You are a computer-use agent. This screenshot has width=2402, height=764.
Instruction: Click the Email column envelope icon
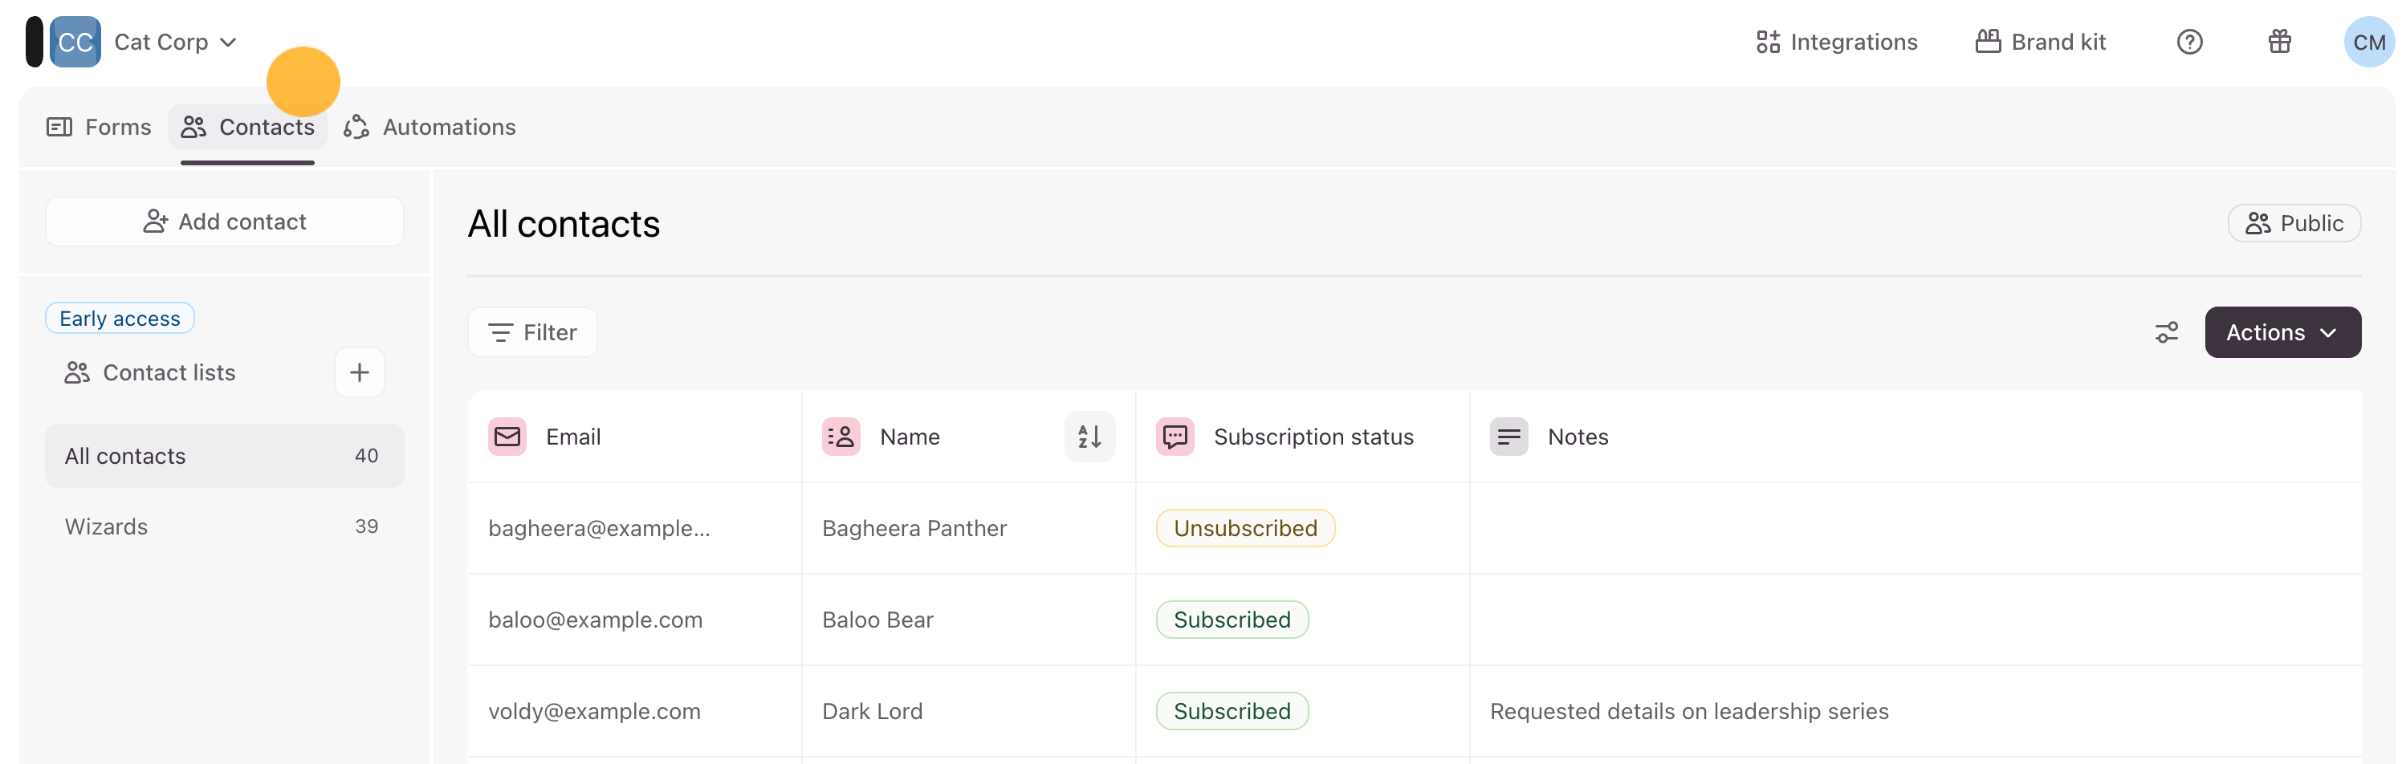tap(507, 436)
